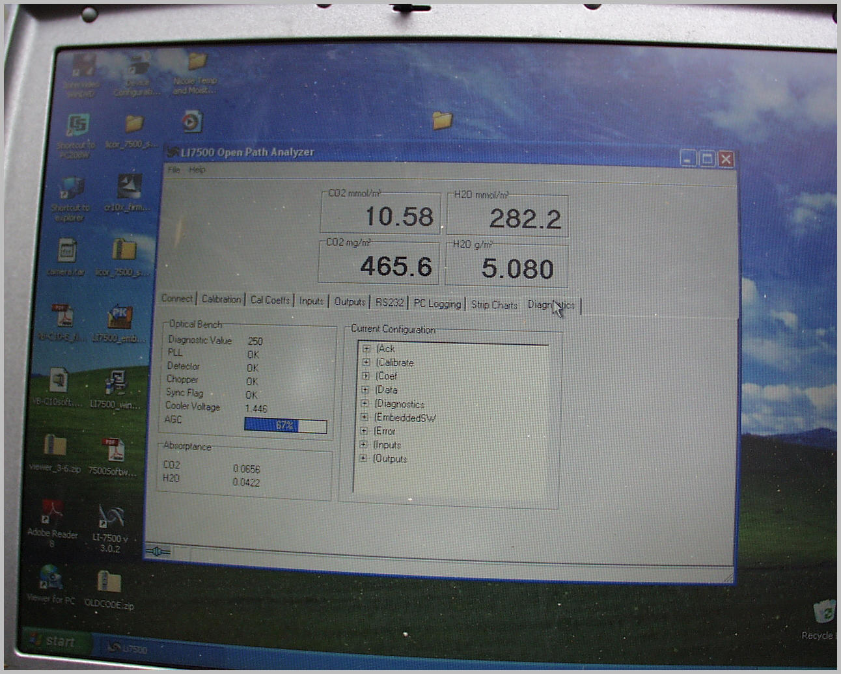Expand the (Inputs tree node
The width and height of the screenshot is (841, 674).
pyautogui.click(x=363, y=444)
